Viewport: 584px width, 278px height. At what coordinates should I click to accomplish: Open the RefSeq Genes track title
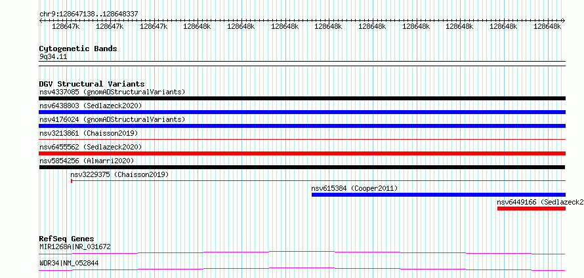66,239
